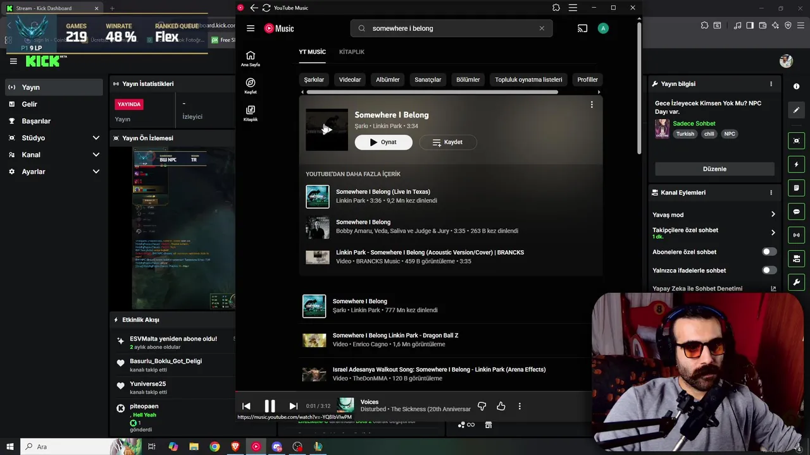
Task: Click the pencil edit icon in Kick right rail
Action: click(x=796, y=110)
